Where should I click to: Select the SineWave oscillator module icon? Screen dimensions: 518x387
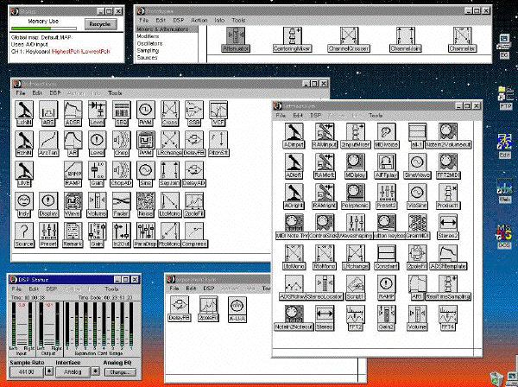[417, 166]
